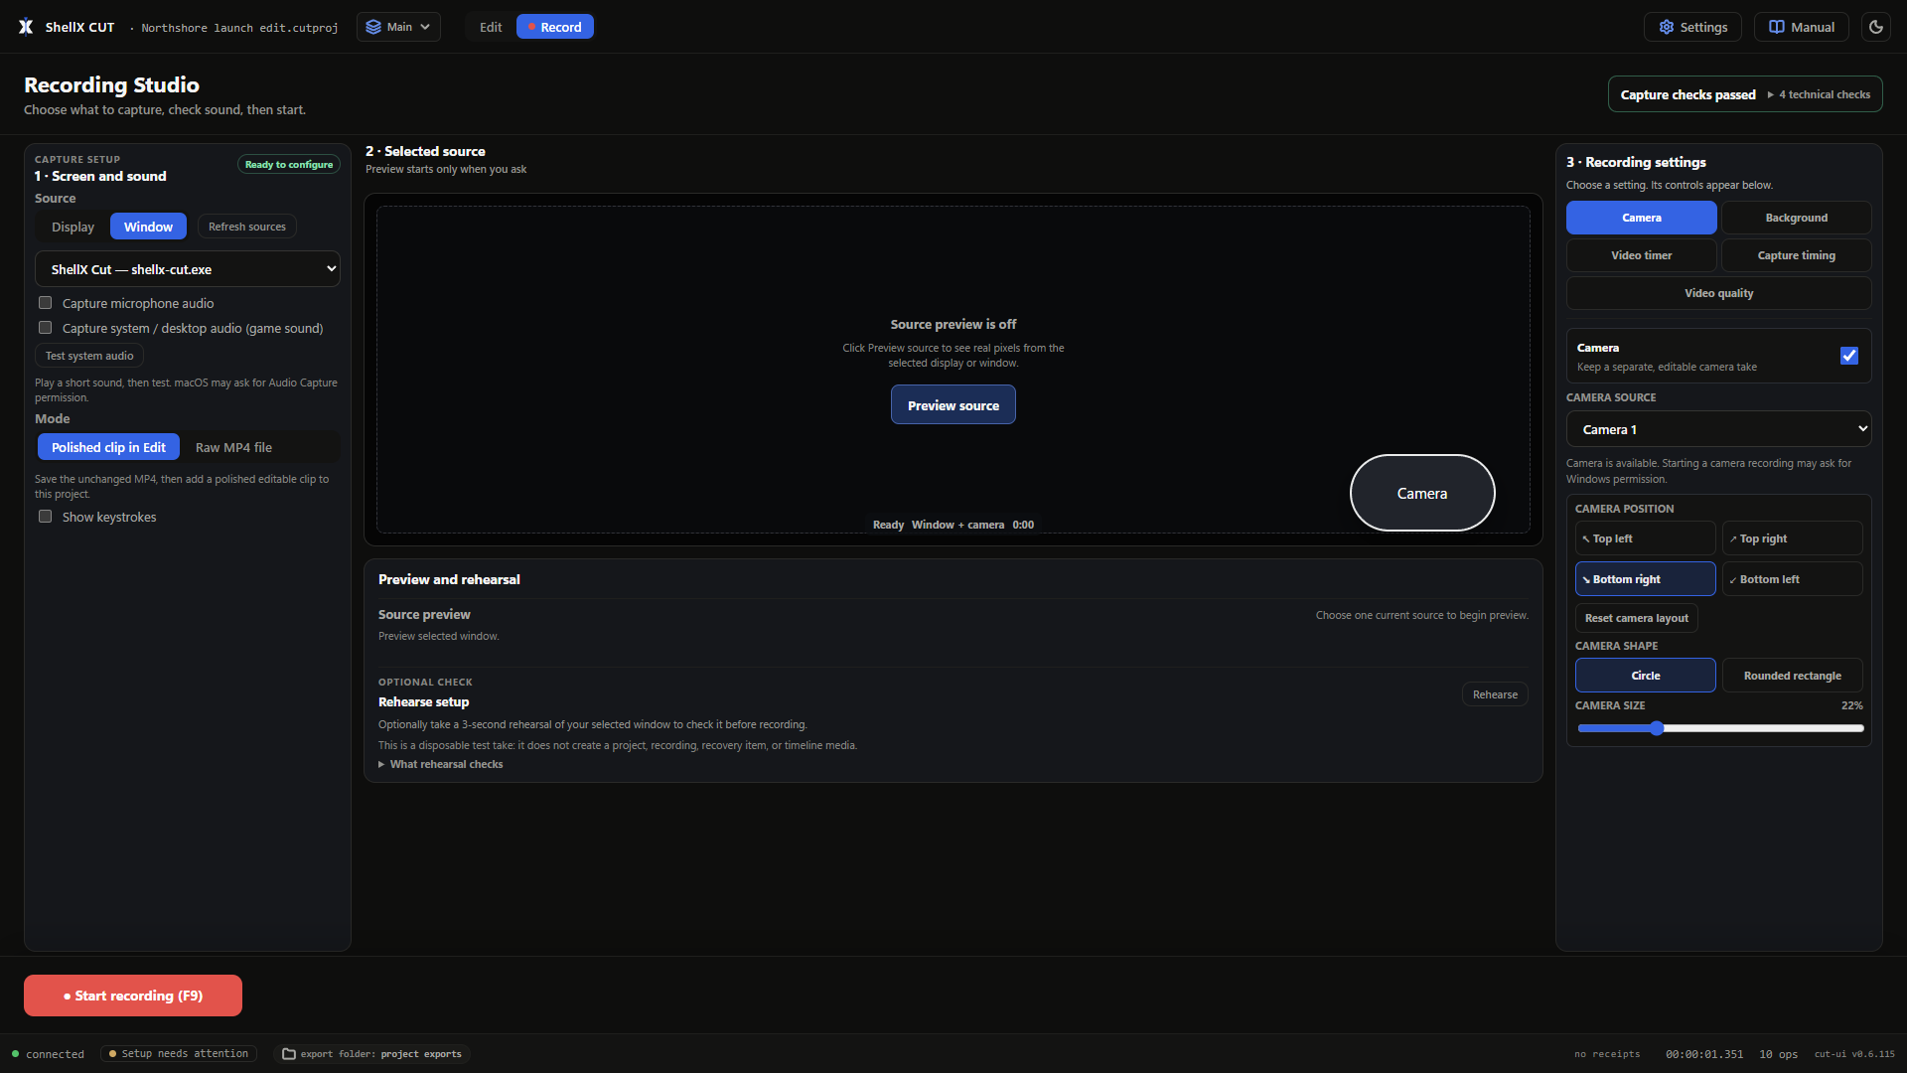Screen dimensions: 1907x1073
Task: Click the Preview source button
Action: pos(953,405)
